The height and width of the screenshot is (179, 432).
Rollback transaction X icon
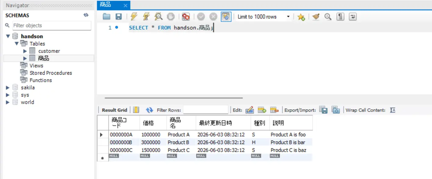[x=213, y=17]
